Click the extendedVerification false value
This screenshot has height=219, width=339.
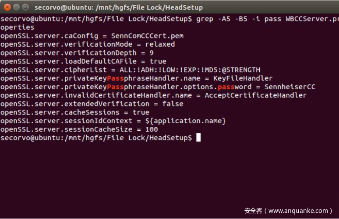point(173,104)
